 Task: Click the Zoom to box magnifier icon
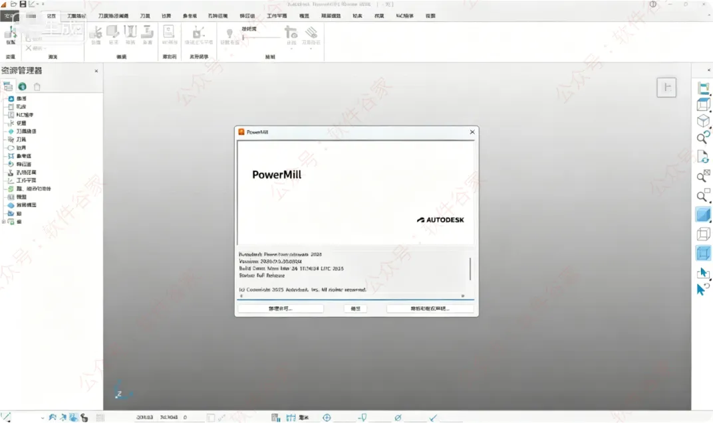(x=703, y=195)
